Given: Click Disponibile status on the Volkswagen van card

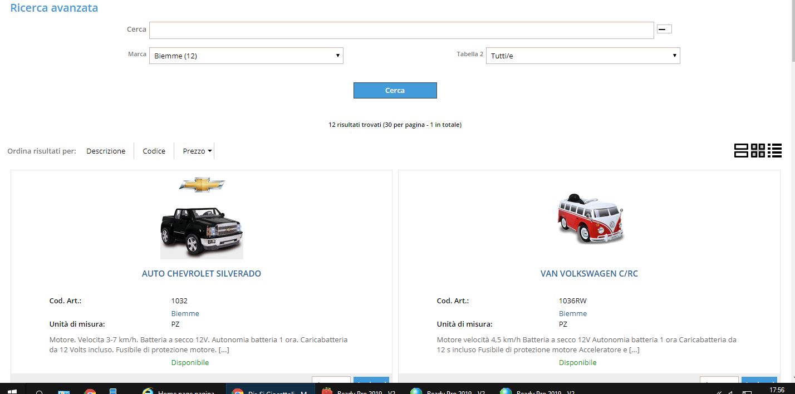Looking at the screenshot, I should pyautogui.click(x=577, y=362).
